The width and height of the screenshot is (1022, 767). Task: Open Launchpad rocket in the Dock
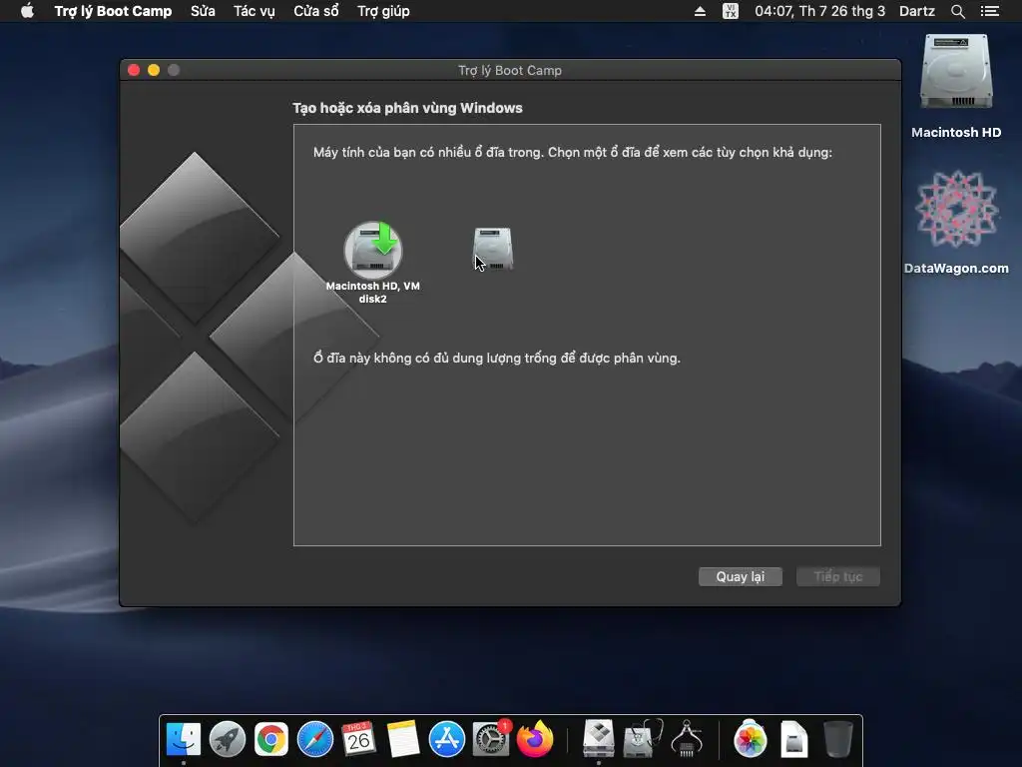pyautogui.click(x=228, y=739)
